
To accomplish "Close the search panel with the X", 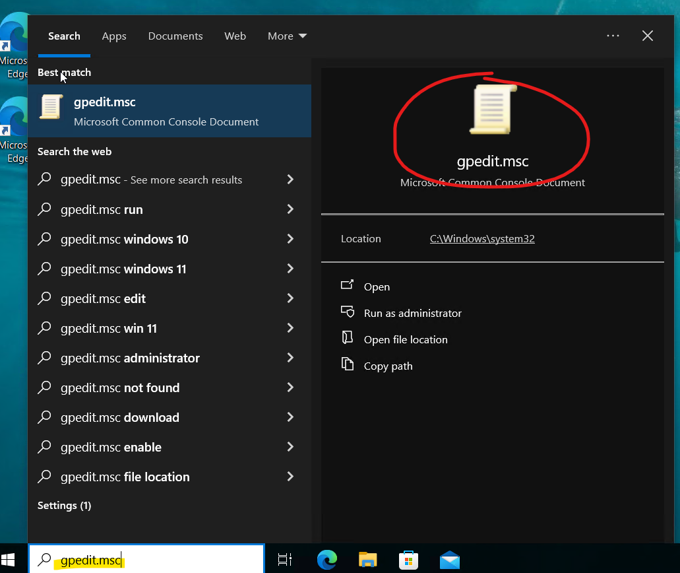I will click(x=648, y=36).
